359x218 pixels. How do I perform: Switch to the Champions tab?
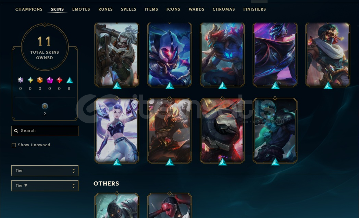click(29, 9)
